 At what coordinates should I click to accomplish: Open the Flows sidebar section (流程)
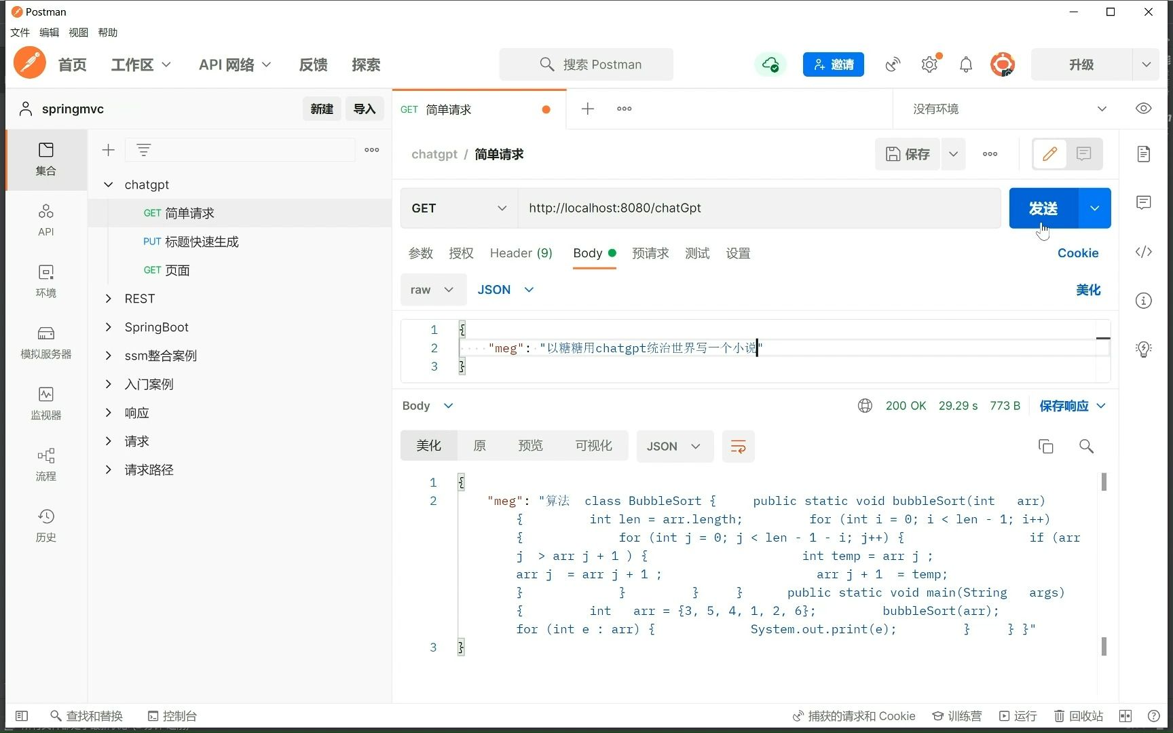[x=46, y=465]
